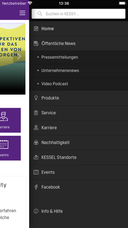The height and width of the screenshot is (228, 128).
Task: Tap the KESSEL Standorte map pin icon
Action: (36, 157)
